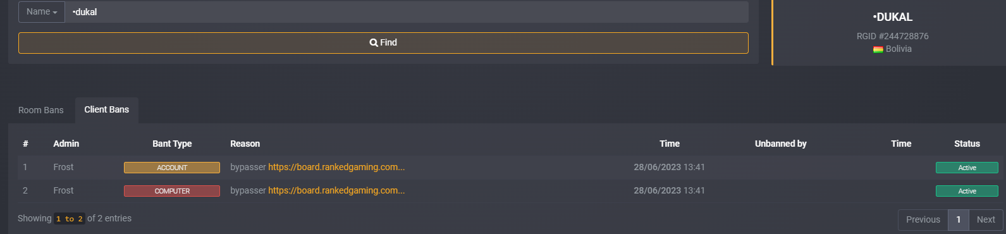The height and width of the screenshot is (234, 1006).
Task: Sort by the Bant Type column header
Action: click(x=172, y=144)
